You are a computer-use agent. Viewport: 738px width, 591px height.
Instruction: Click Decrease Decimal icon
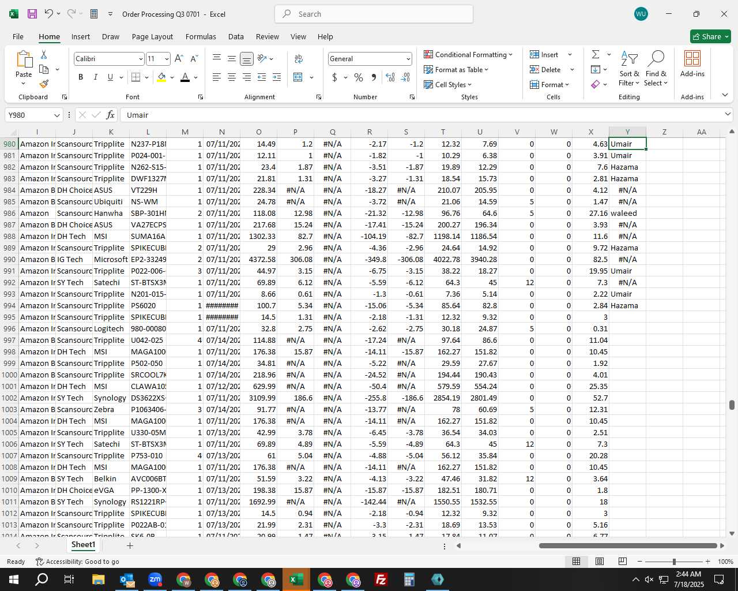click(405, 77)
